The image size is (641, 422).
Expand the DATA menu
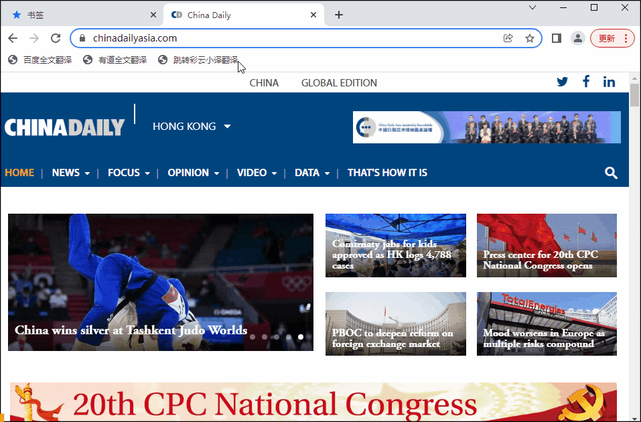pos(312,173)
